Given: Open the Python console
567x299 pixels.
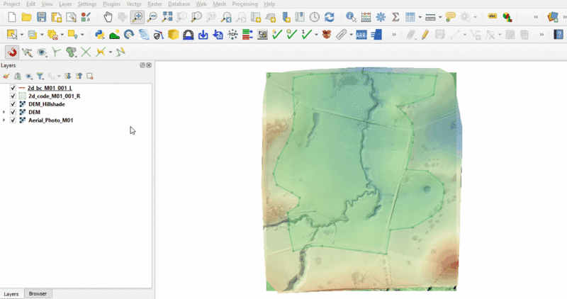Looking at the screenshot, I should [x=99, y=34].
